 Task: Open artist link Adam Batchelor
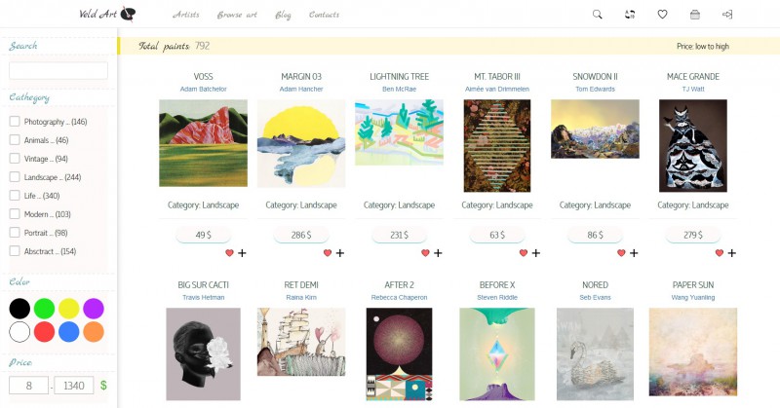[203, 89]
